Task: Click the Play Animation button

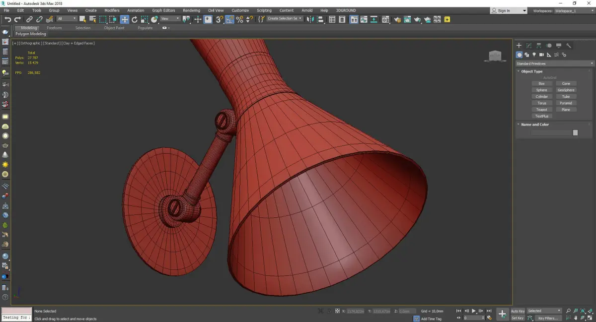Action: 474,311
